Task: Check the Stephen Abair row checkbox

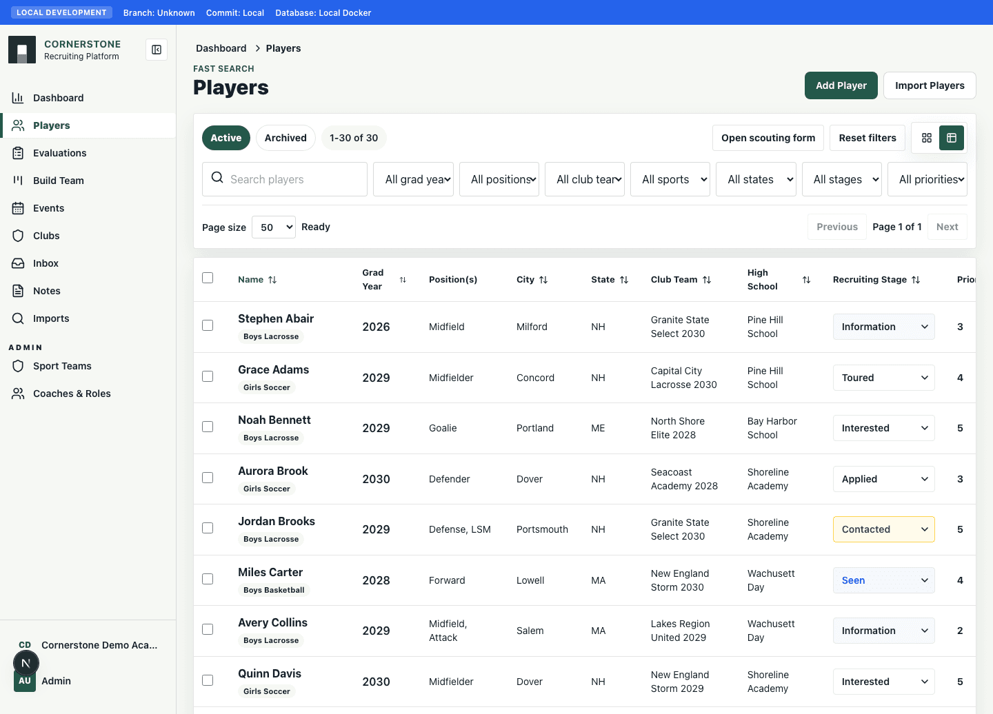Action: [208, 325]
